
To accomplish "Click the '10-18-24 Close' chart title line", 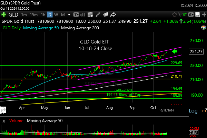I will click(x=96, y=48).
